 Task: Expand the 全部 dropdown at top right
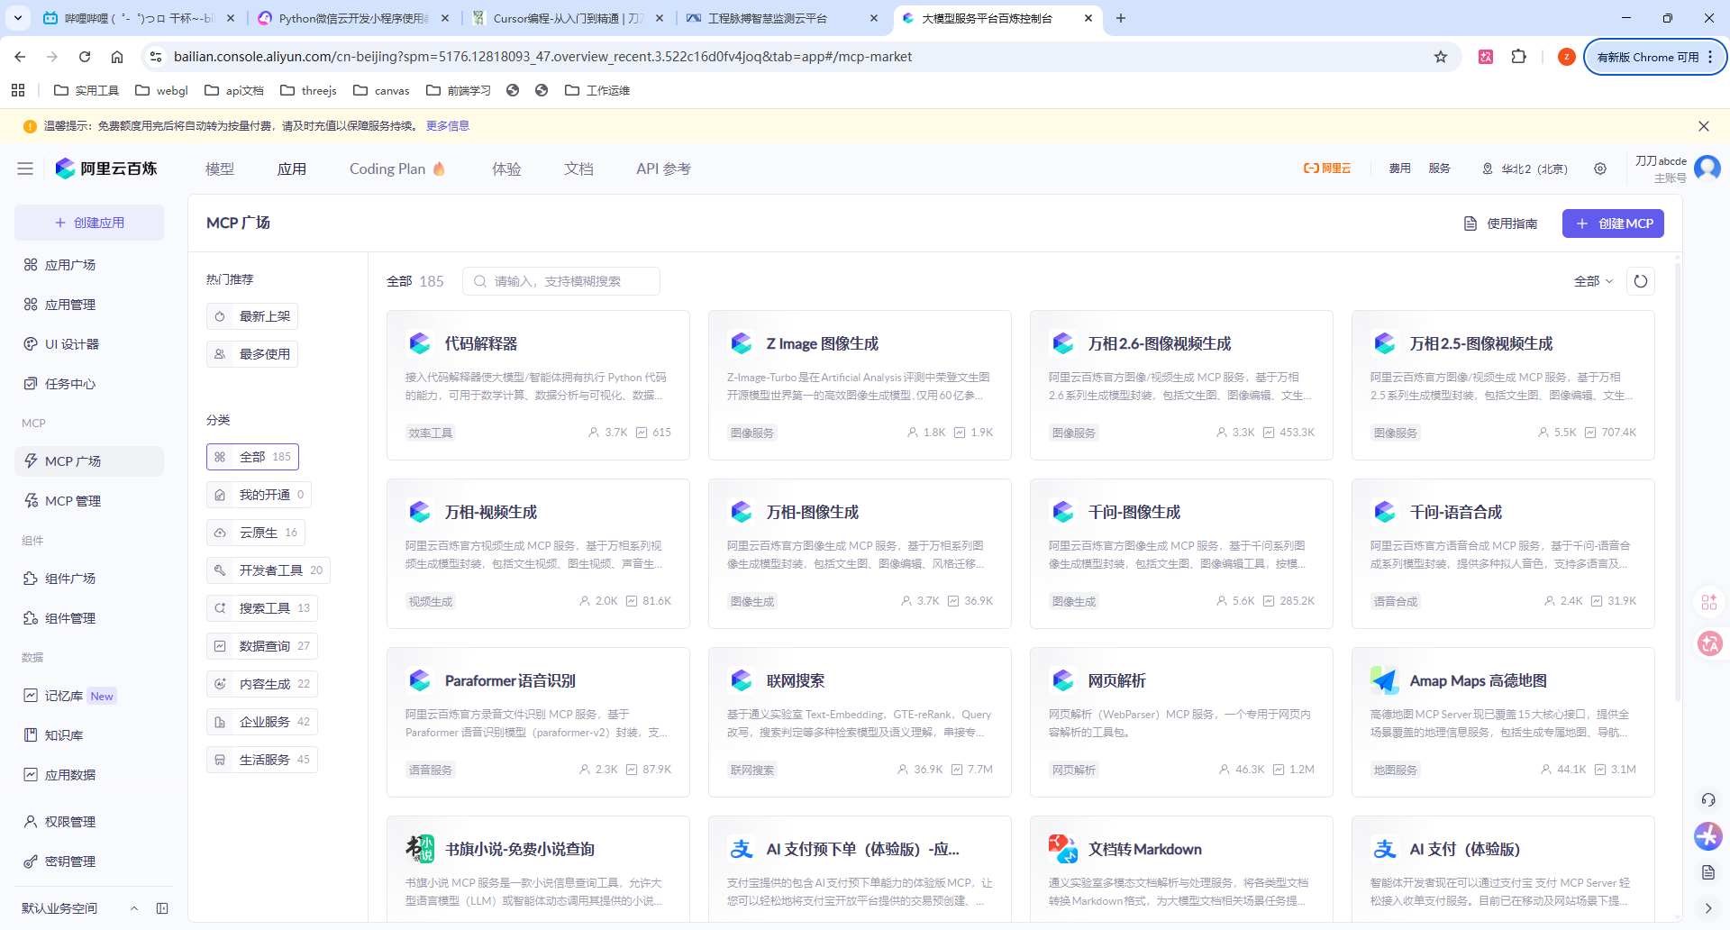tap(1593, 281)
